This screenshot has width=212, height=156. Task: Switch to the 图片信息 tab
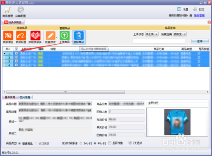(x=25, y=97)
